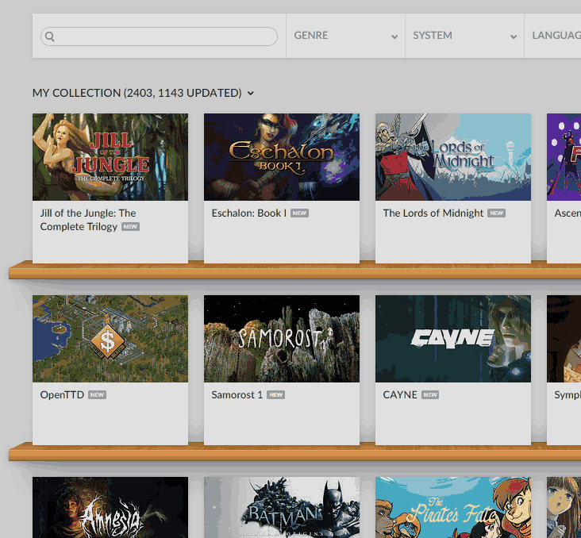
Task: Click NEW badge beside Samorost 1
Action: pos(276,395)
